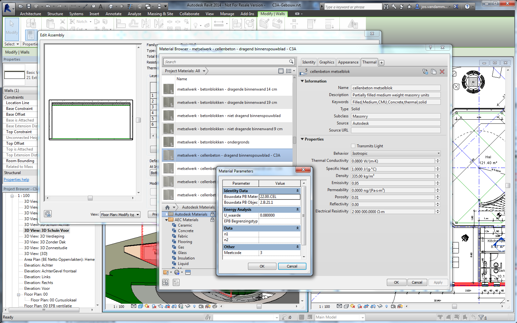Expand the Autodesk Materials library tree
The width and height of the screenshot is (517, 323).
(x=167, y=214)
